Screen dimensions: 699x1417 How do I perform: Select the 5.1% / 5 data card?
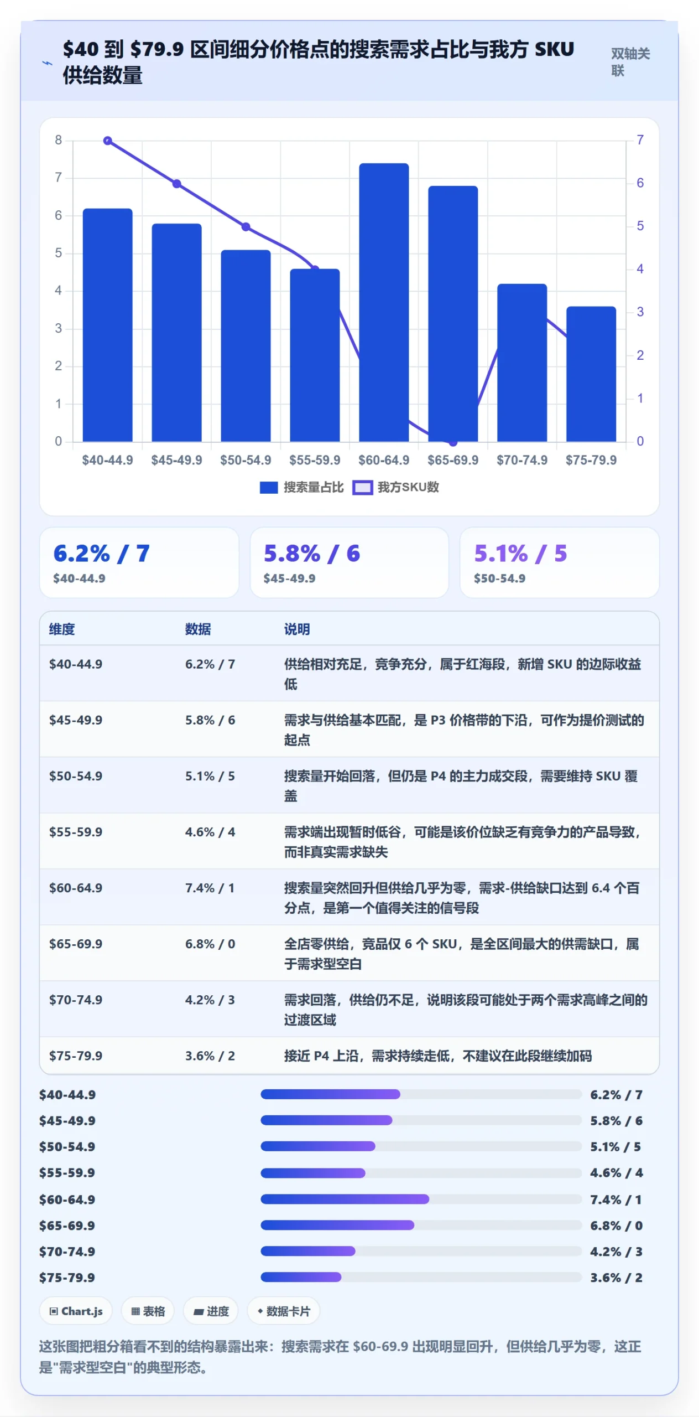(560, 562)
